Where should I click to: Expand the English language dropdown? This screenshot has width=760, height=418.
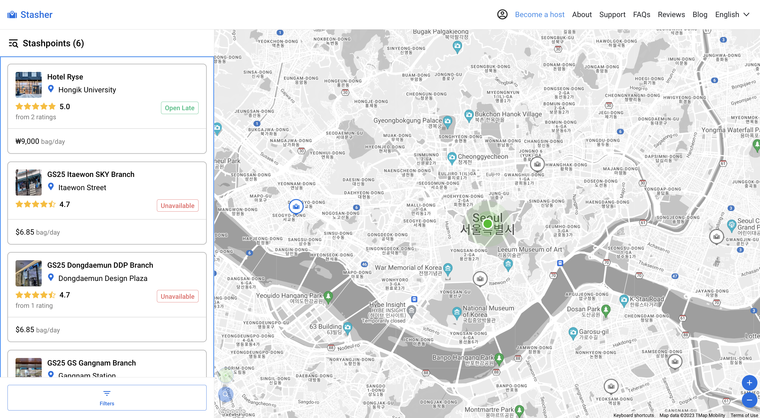(732, 14)
